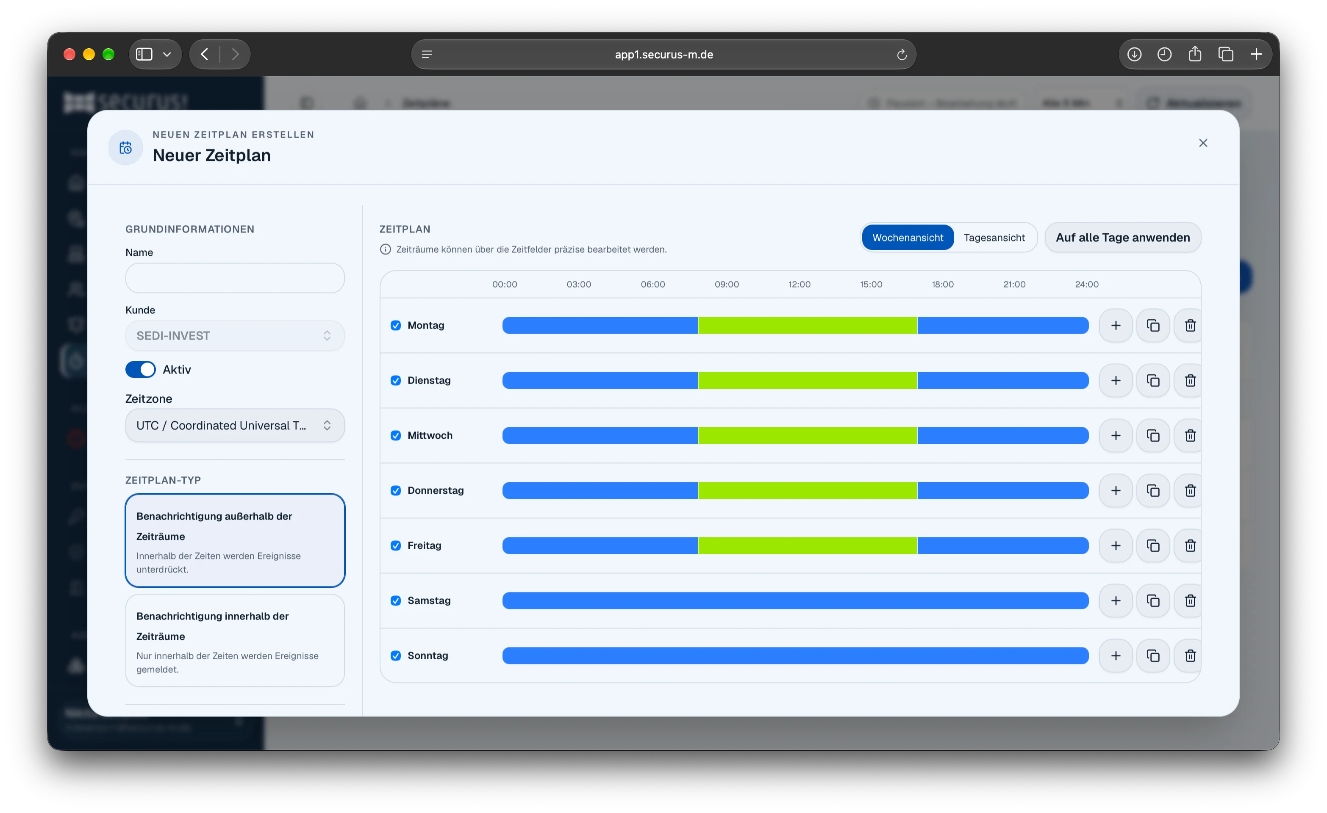Click the green Freitag time range
The width and height of the screenshot is (1327, 813).
(807, 545)
